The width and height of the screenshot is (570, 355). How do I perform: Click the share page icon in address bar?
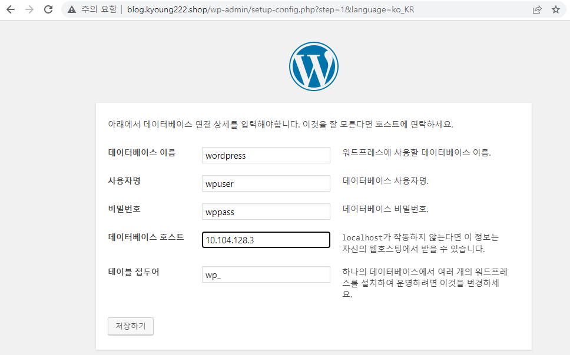[x=537, y=10]
